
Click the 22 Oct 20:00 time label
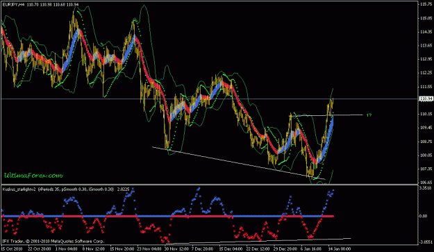tap(40, 249)
